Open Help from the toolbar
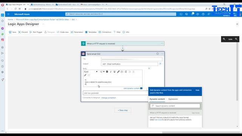242x136 pixels. [x=117, y=32]
